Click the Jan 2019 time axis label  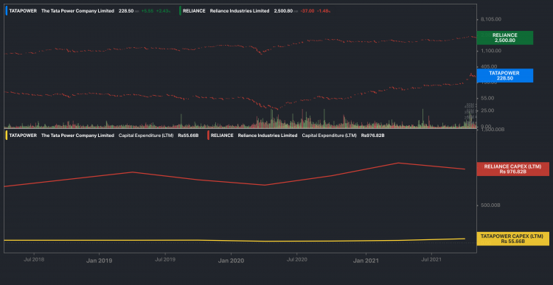99,261
